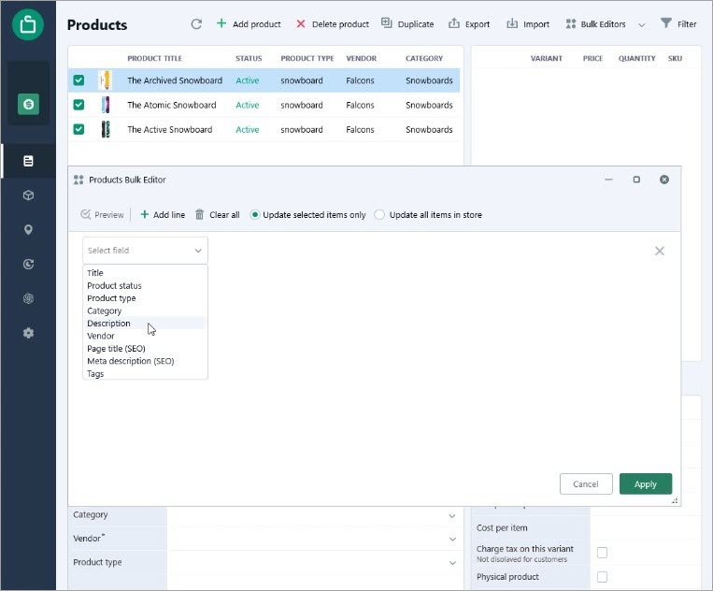Minimize the Products Bulk Editor dialog
The image size is (713, 591).
608,180
